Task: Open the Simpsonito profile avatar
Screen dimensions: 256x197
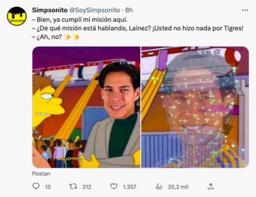Action: (x=17, y=16)
